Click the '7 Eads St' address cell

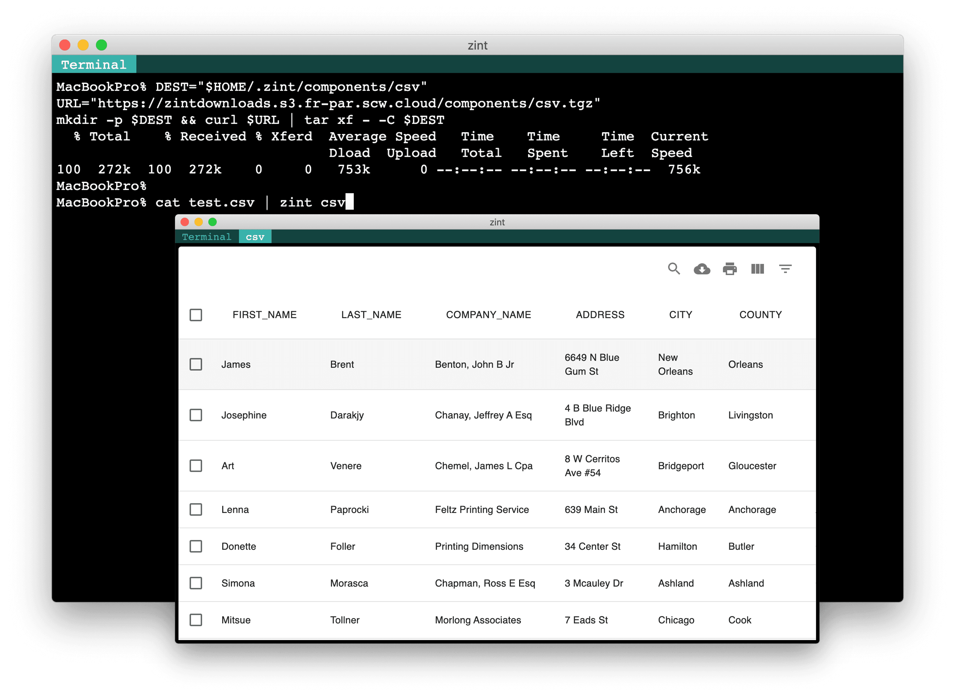click(x=586, y=620)
